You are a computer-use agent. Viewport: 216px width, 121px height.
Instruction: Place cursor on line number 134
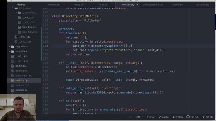tap(46, 46)
